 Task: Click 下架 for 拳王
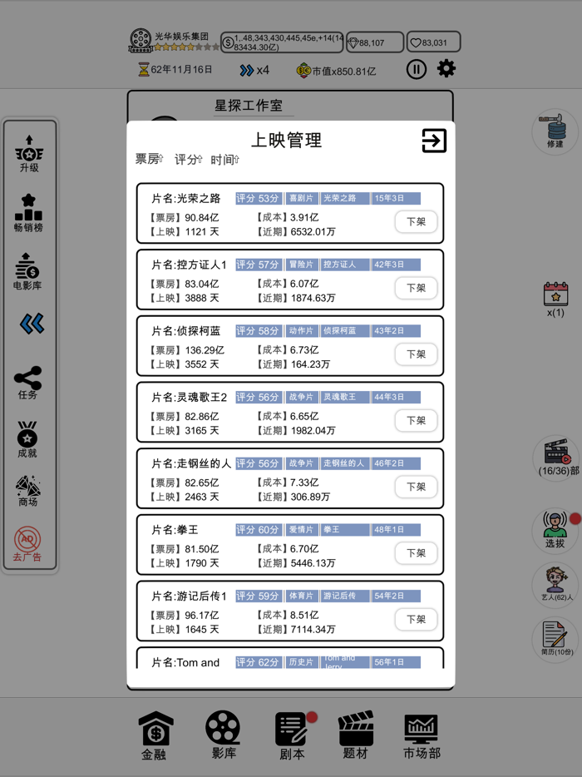[x=416, y=553]
